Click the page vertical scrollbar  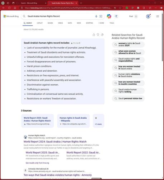(x=163, y=37)
